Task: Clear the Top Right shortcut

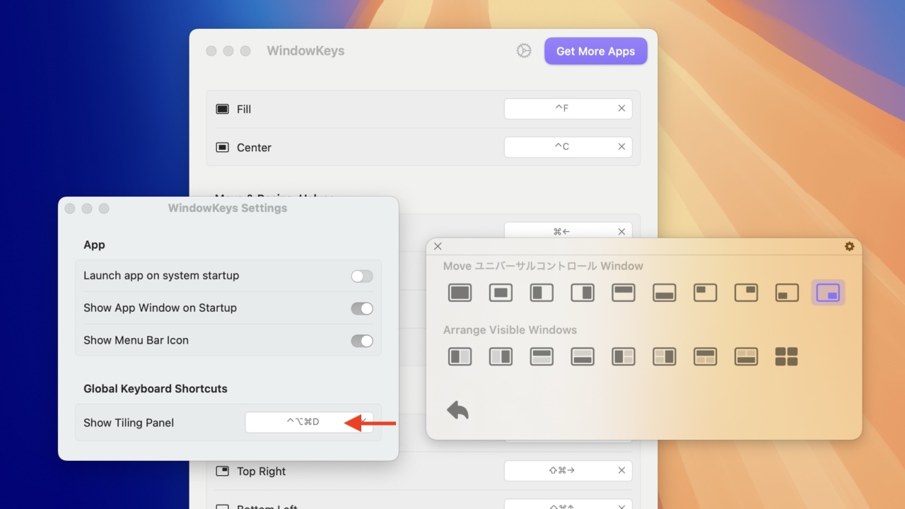Action: click(621, 470)
